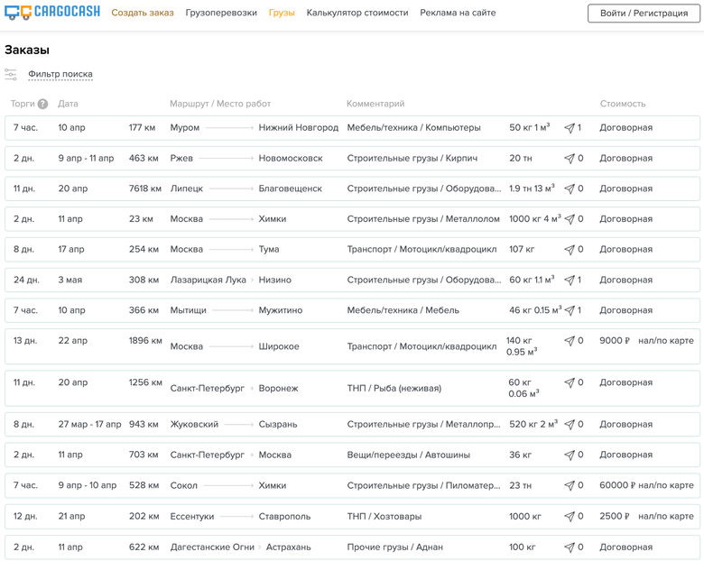Screen dimensions: 704x561
Task: Expand the Фильтр поиска search filter
Action: click(x=60, y=74)
